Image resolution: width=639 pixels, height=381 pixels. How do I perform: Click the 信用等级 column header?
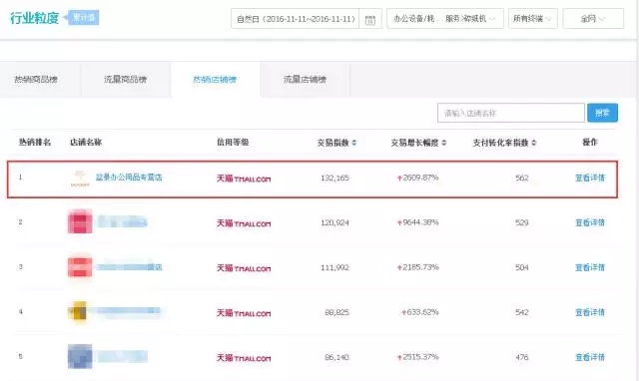pyautogui.click(x=233, y=142)
